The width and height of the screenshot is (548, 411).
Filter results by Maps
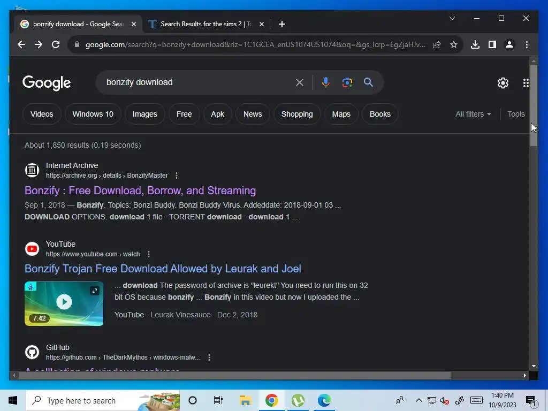[341, 115]
